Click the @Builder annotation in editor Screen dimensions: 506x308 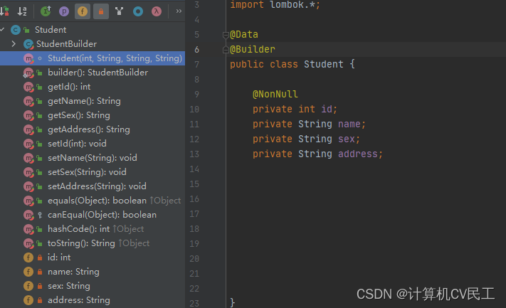[253, 49]
